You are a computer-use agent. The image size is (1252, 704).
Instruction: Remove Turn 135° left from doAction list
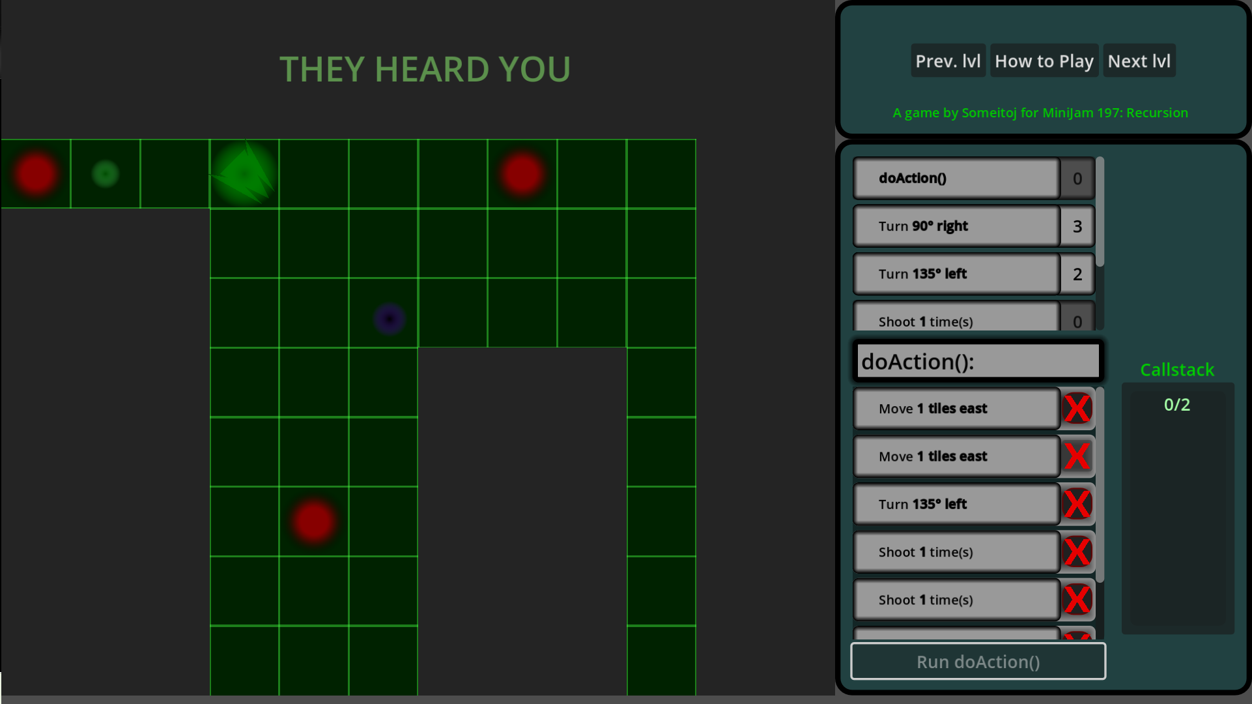(1077, 504)
